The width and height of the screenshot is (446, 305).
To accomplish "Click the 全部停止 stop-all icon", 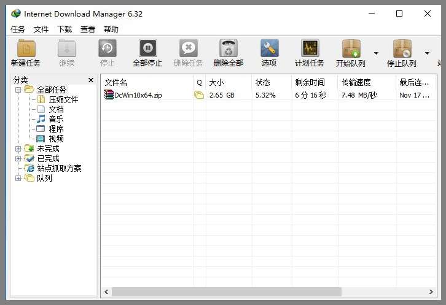I will 147,48.
